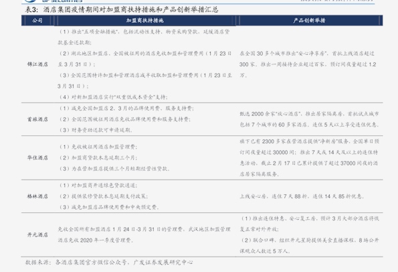This screenshot has height=272, width=398.
Task: Select the 首旅酒店 row label
Action: coord(37,119)
